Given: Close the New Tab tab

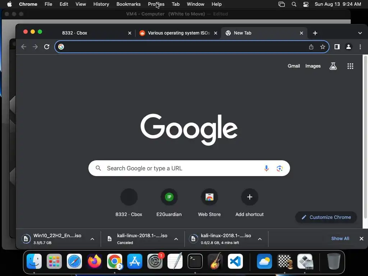Looking at the screenshot, I should tap(302, 33).
